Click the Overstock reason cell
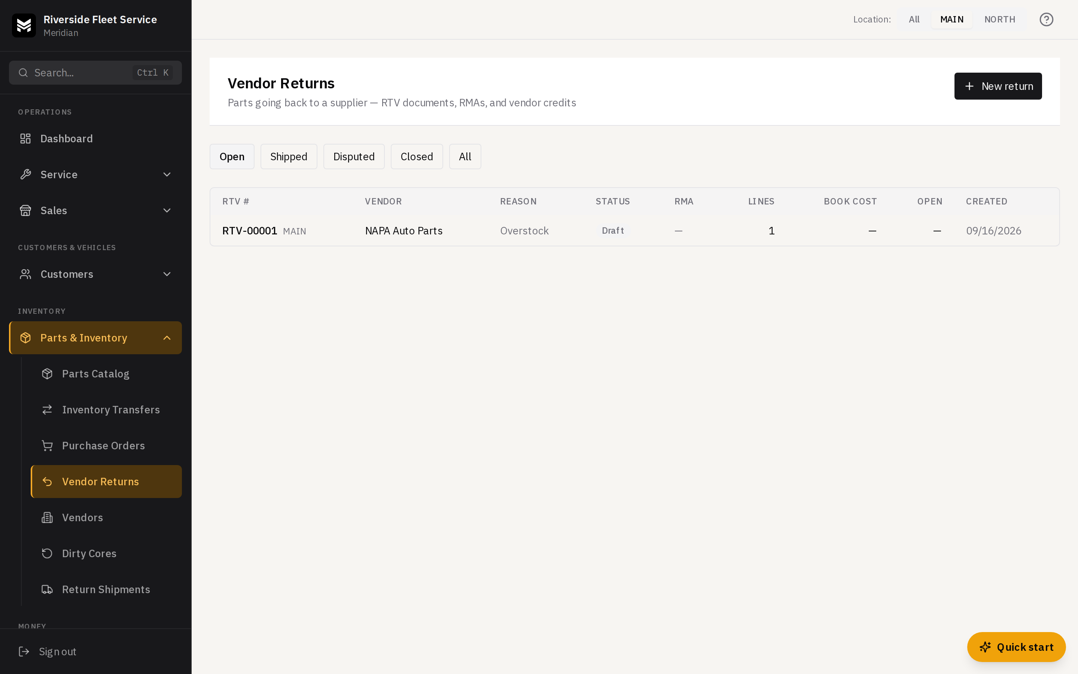Image resolution: width=1078 pixels, height=674 pixels. (524, 230)
